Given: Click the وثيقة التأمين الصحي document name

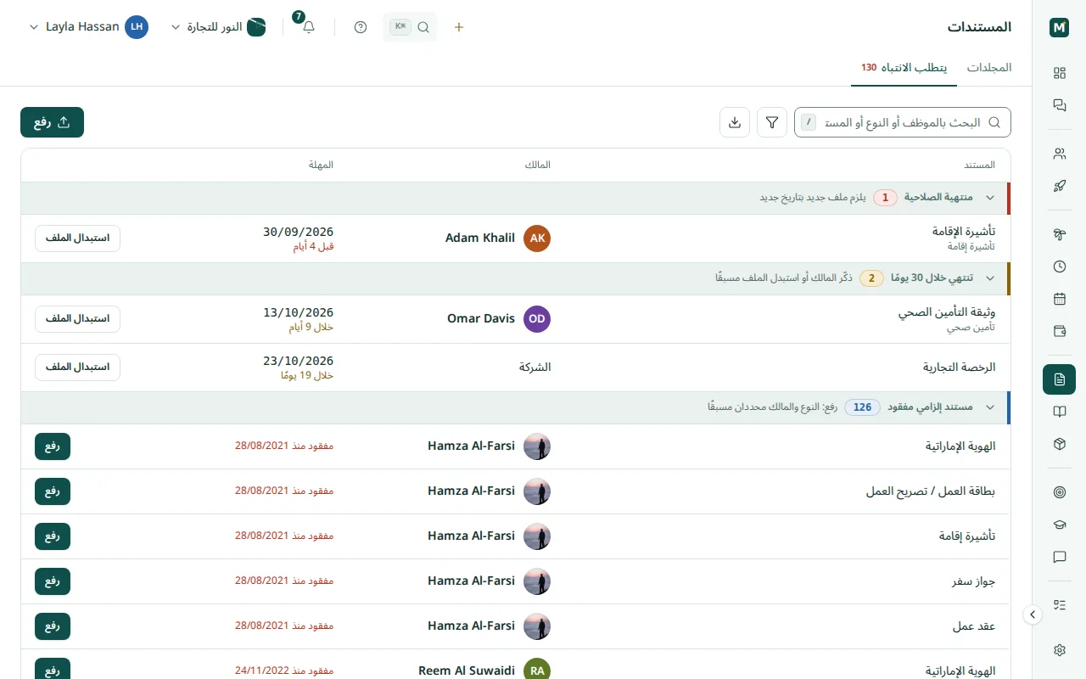Looking at the screenshot, I should tap(947, 312).
